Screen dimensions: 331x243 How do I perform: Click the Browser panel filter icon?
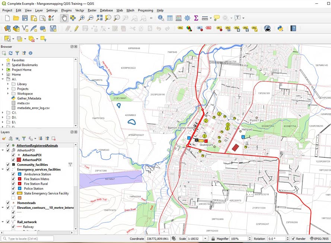[x=17, y=53]
